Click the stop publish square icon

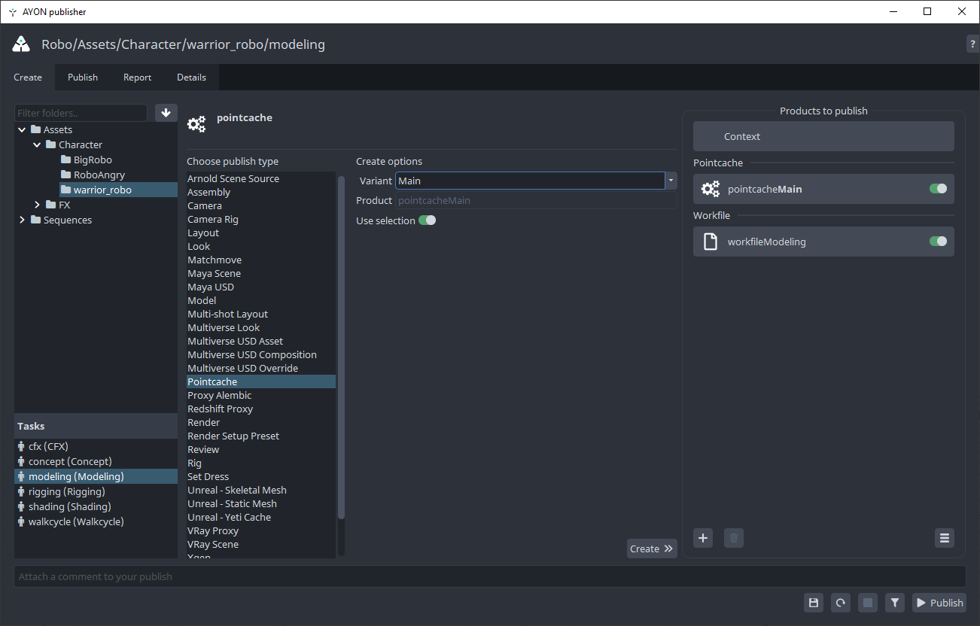[868, 603]
